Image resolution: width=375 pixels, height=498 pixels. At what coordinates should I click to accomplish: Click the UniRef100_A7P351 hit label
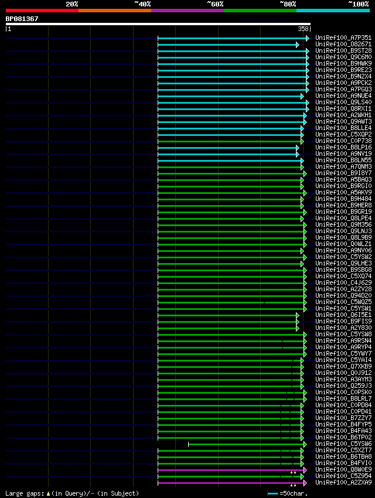click(343, 38)
